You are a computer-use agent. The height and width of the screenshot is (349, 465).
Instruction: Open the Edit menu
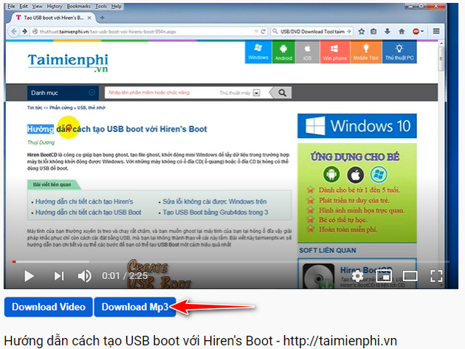[x=24, y=6]
